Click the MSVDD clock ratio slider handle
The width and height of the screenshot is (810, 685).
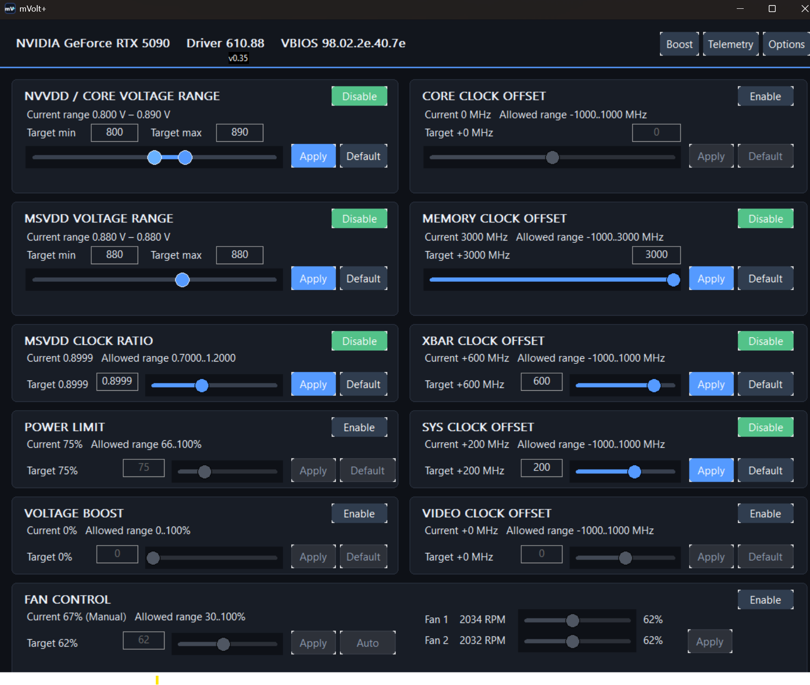tap(202, 386)
